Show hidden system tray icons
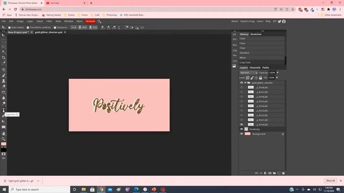Screen dimensions: 344x193 [297, 189]
